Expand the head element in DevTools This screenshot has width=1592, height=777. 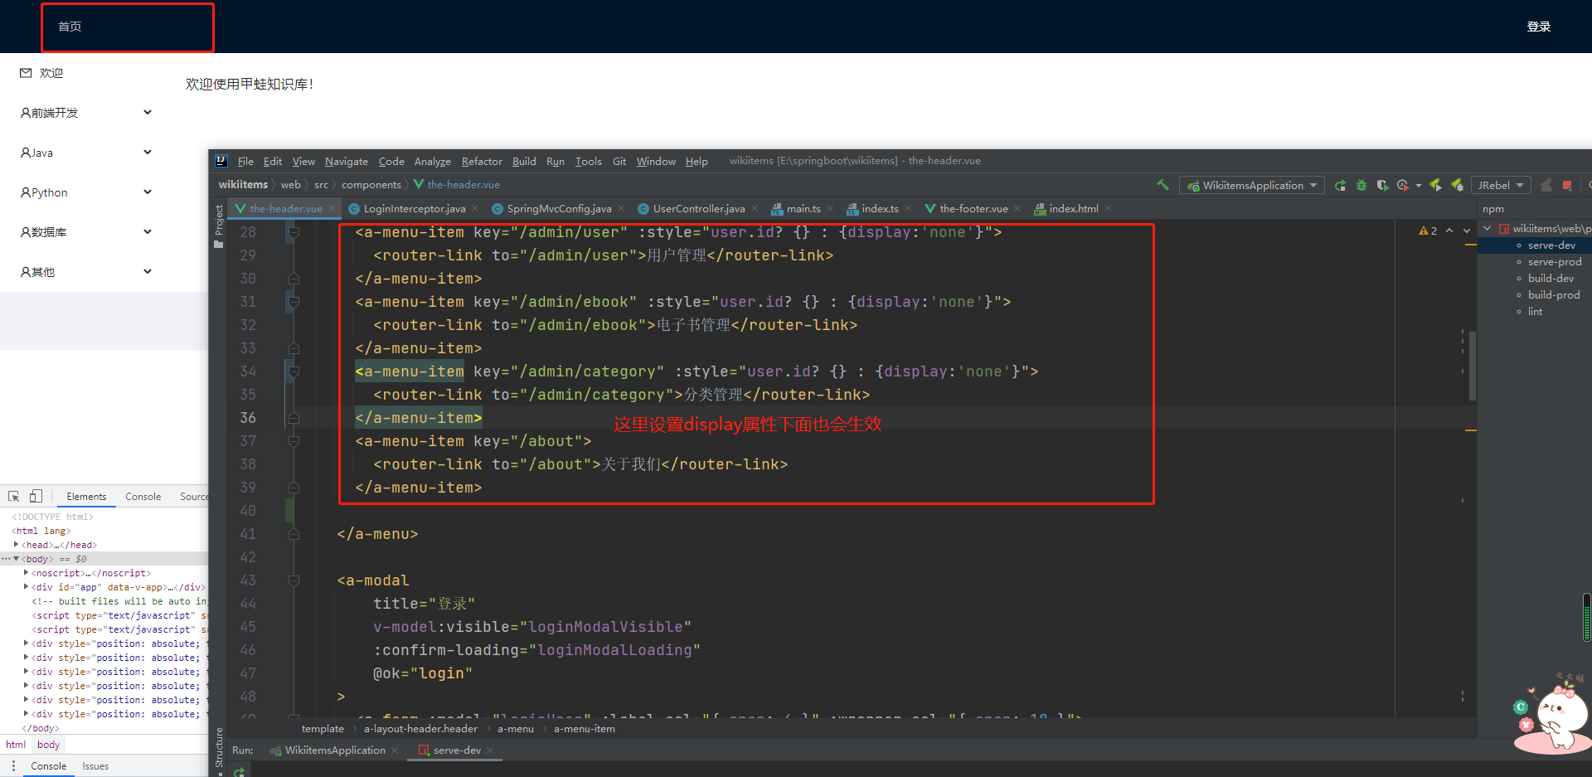click(x=17, y=545)
